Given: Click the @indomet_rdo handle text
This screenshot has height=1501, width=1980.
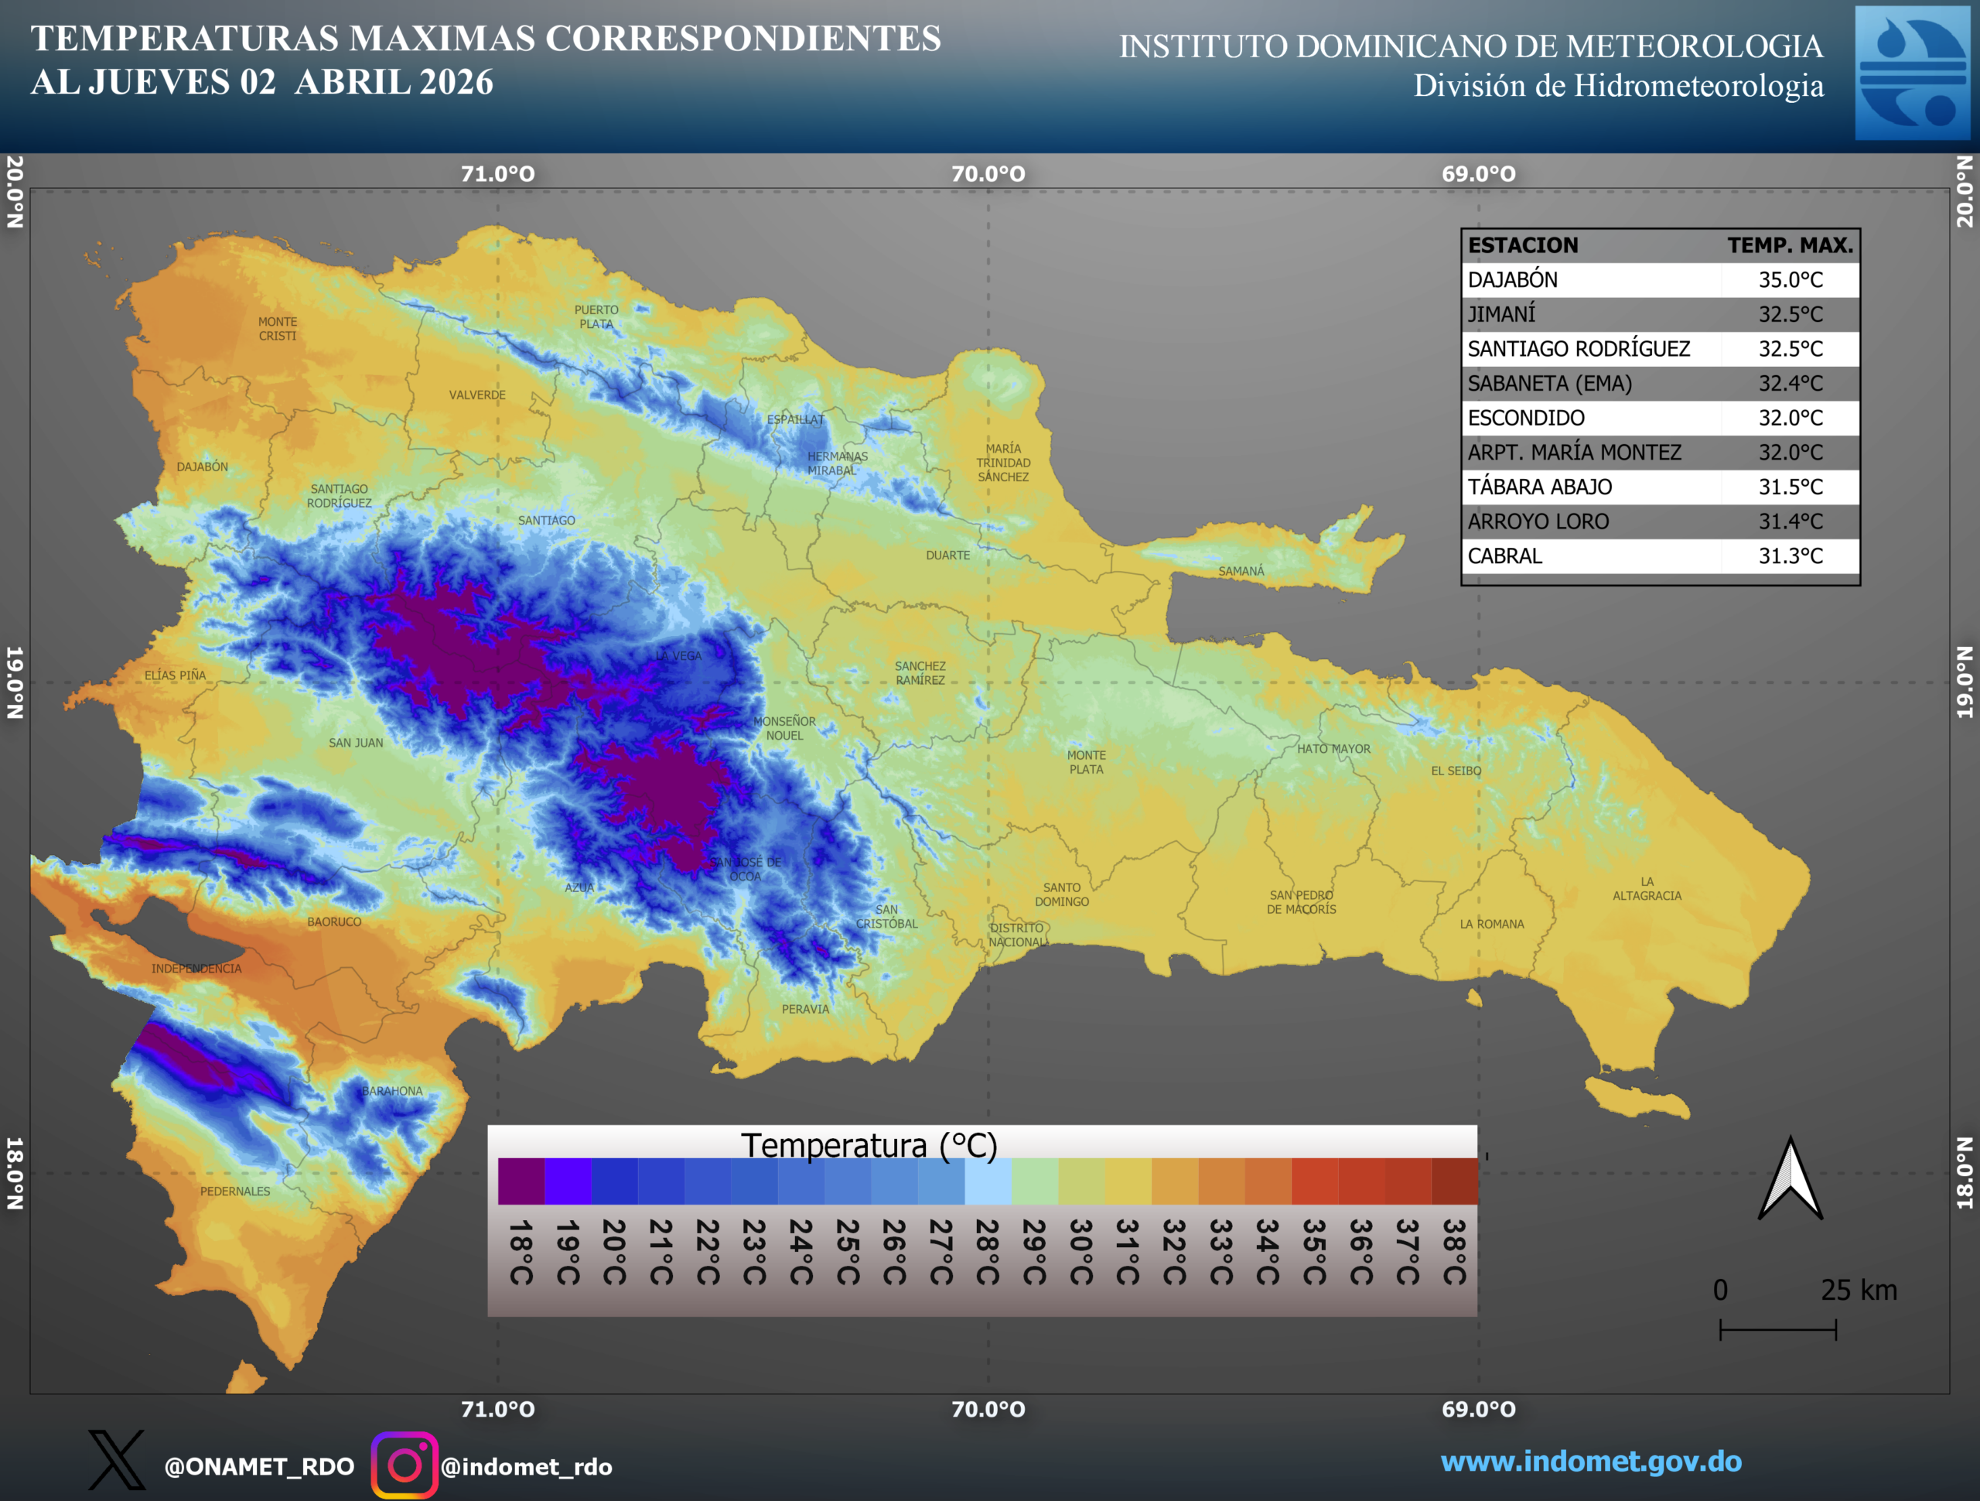Looking at the screenshot, I should 527,1467.
